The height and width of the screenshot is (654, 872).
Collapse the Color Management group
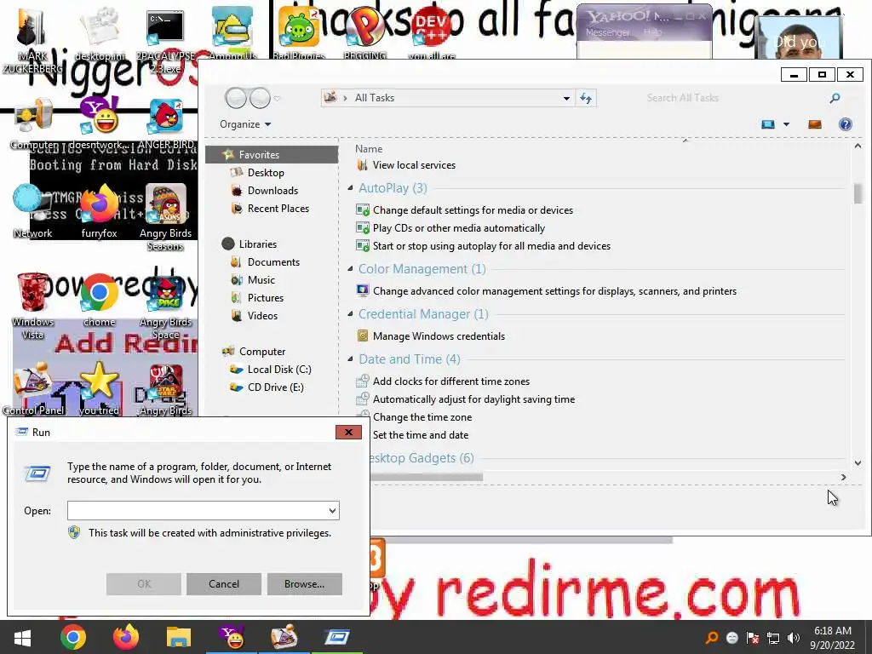(350, 268)
